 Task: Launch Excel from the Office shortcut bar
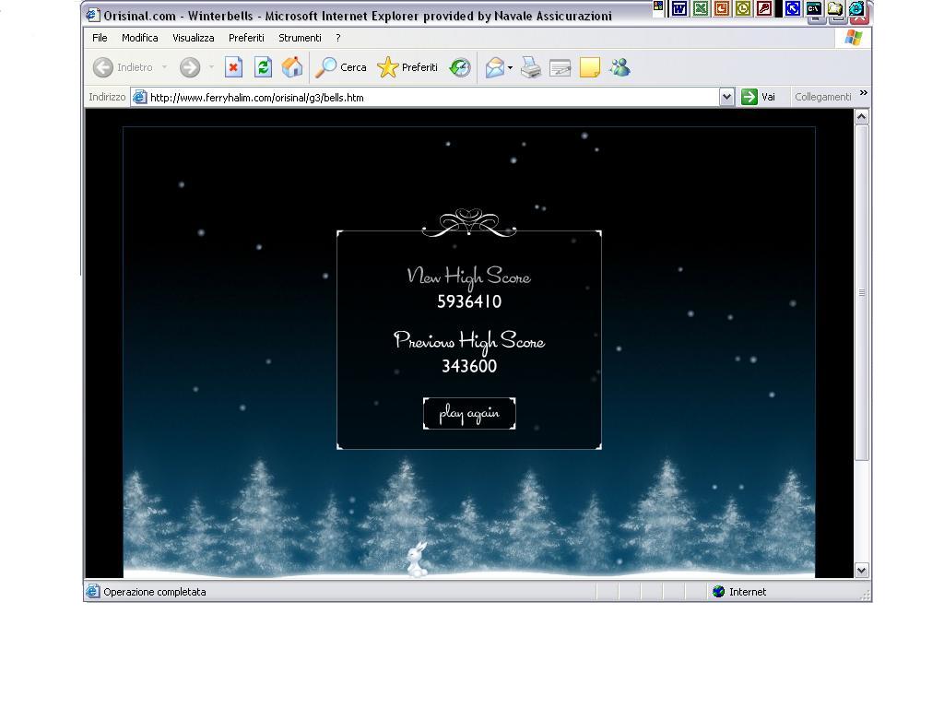tap(701, 8)
